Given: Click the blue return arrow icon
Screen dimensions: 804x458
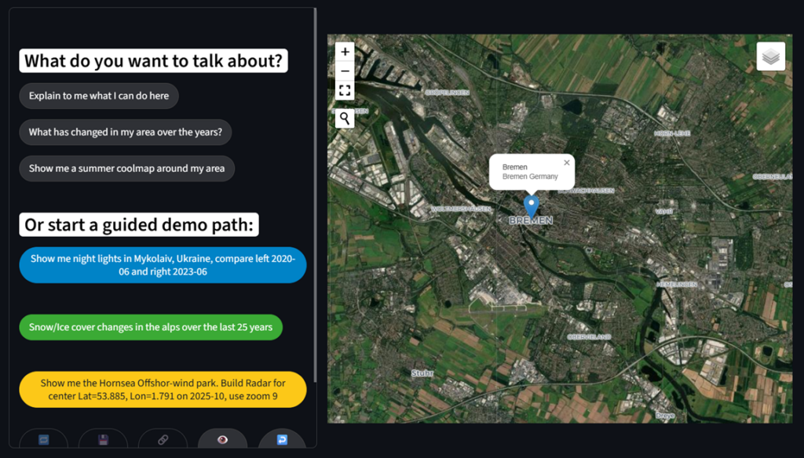Looking at the screenshot, I should pyautogui.click(x=282, y=440).
